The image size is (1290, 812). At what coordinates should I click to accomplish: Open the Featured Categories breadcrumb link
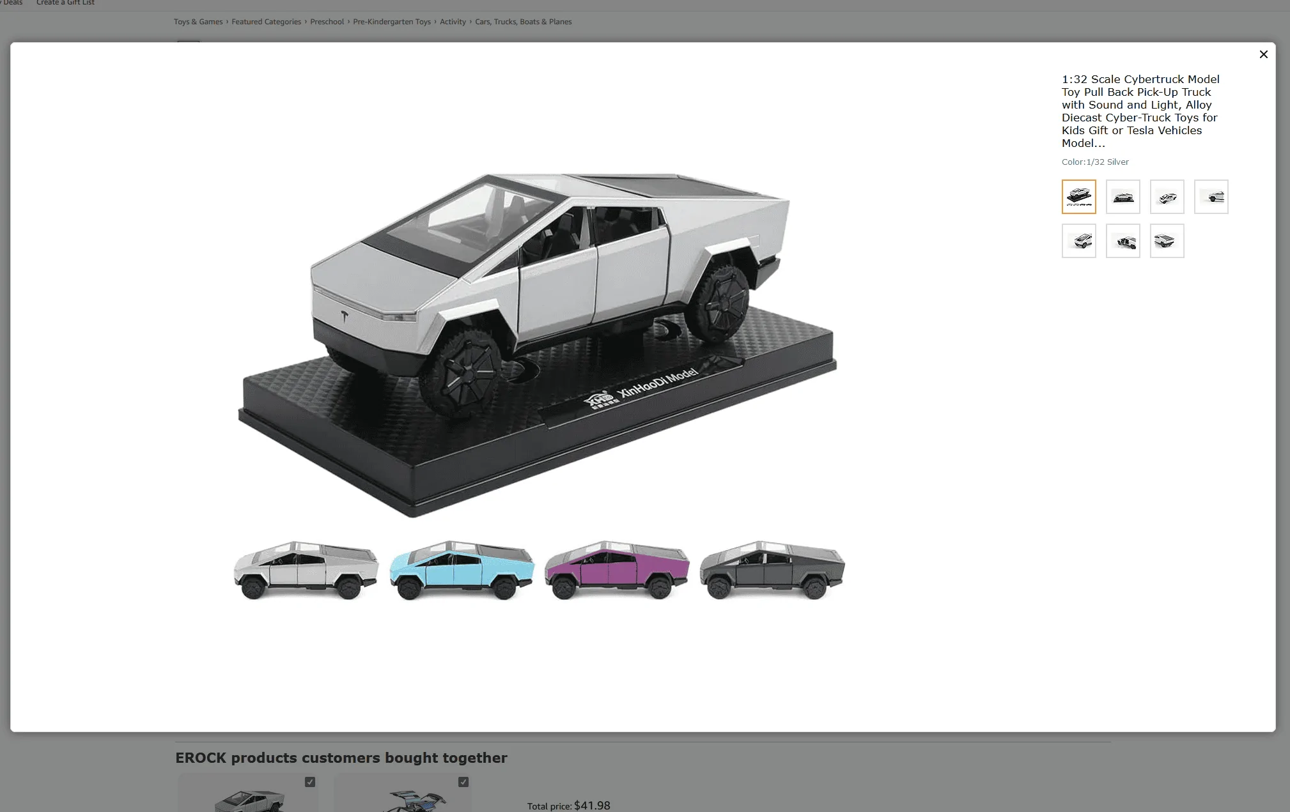pos(266,22)
